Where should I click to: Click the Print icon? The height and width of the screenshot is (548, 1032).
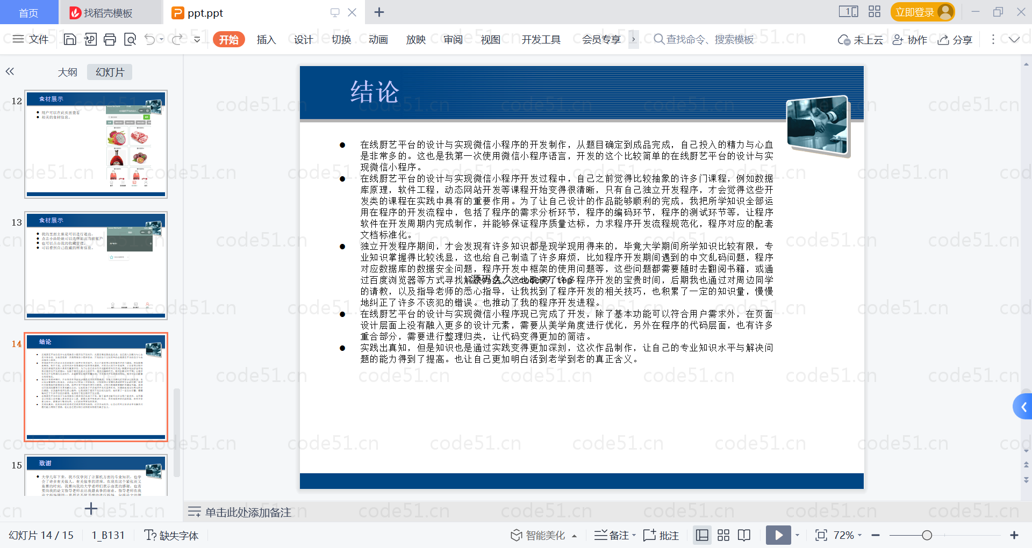click(x=110, y=39)
